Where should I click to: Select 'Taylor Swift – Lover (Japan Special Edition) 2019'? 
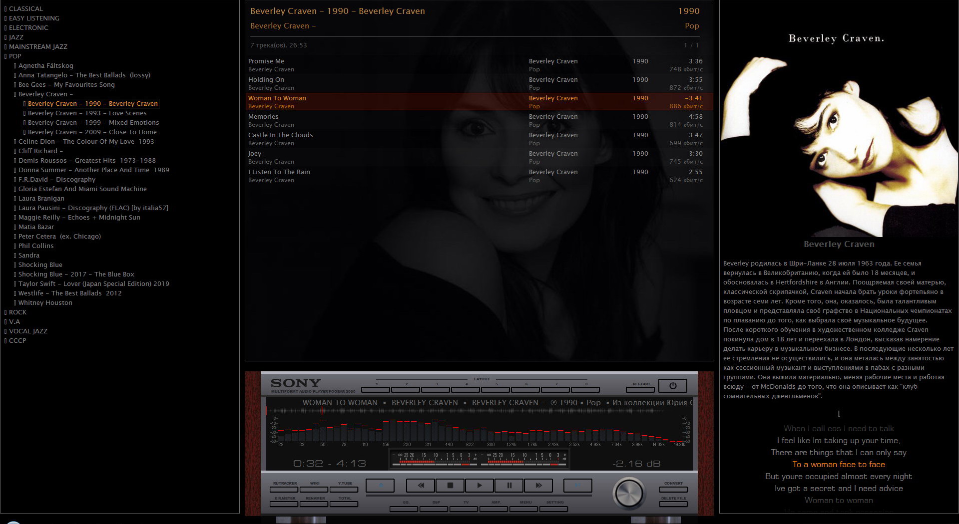(x=94, y=284)
